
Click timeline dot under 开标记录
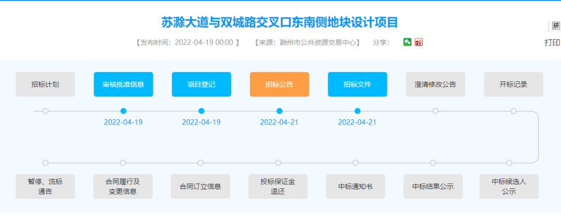point(513,111)
